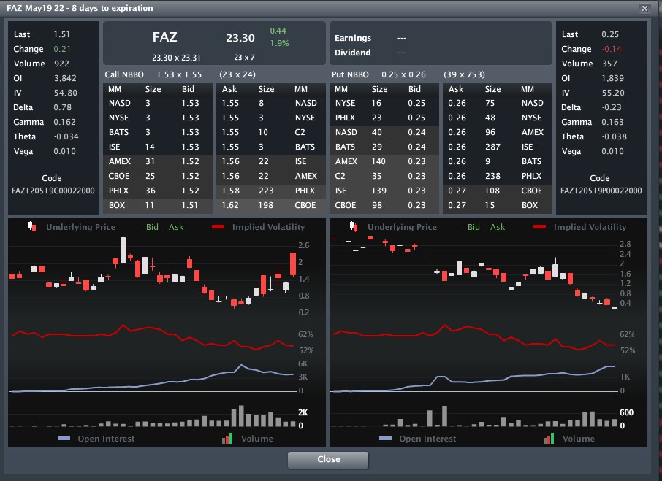662x481 pixels.
Task: Select the red Implied Volatility swatch in call chart
Action: point(218,227)
